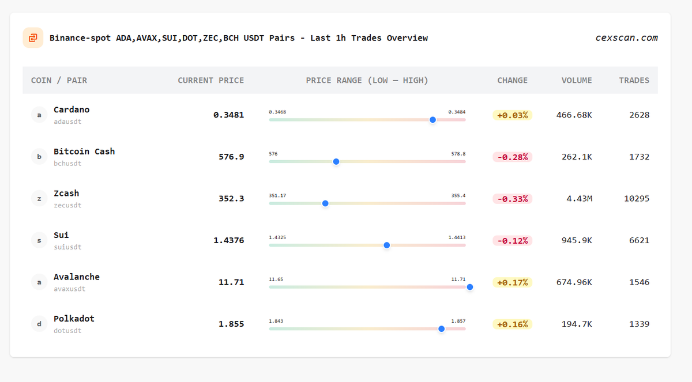Click the zecusdt pair label
The image size is (692, 382).
tap(67, 205)
